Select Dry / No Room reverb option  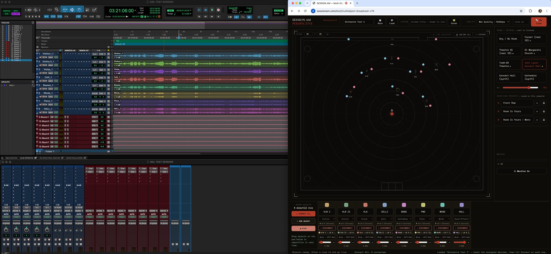point(509,39)
